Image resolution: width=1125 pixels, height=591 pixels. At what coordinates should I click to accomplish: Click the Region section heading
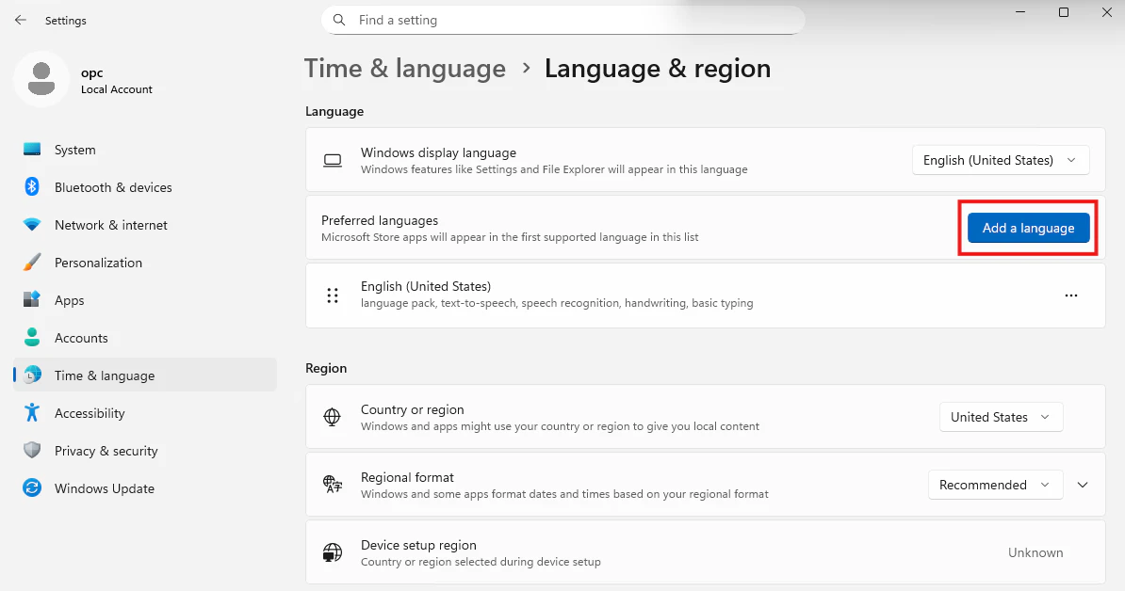coord(326,368)
